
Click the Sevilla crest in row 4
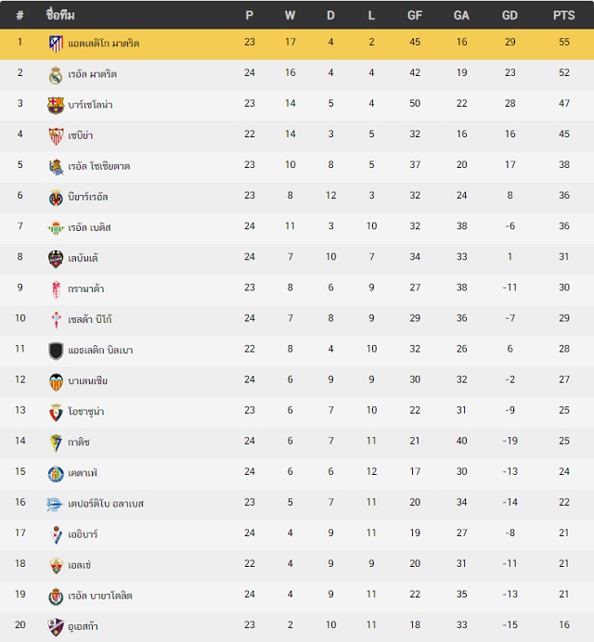point(56,136)
